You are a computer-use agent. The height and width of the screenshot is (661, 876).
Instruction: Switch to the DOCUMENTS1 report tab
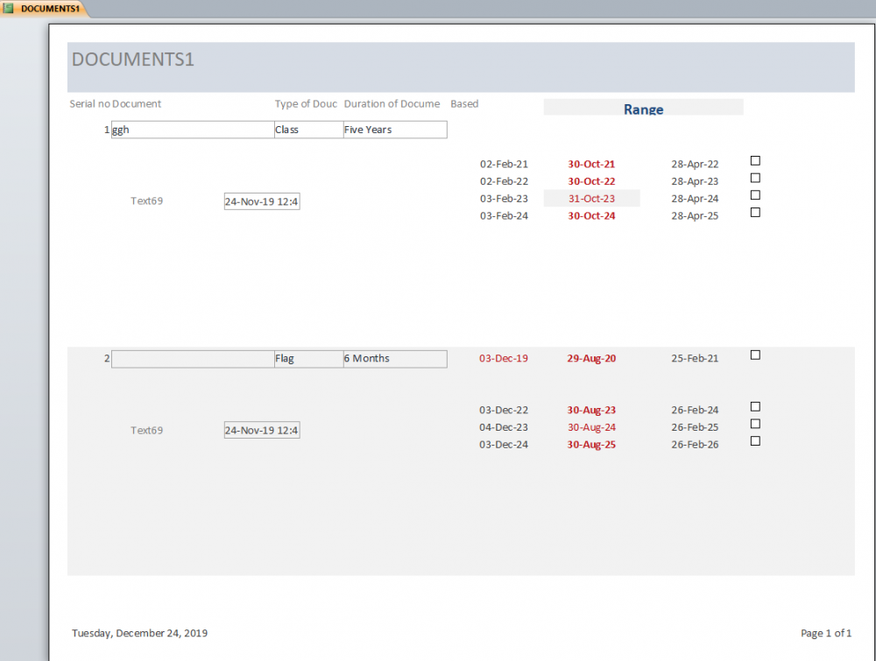[50, 9]
